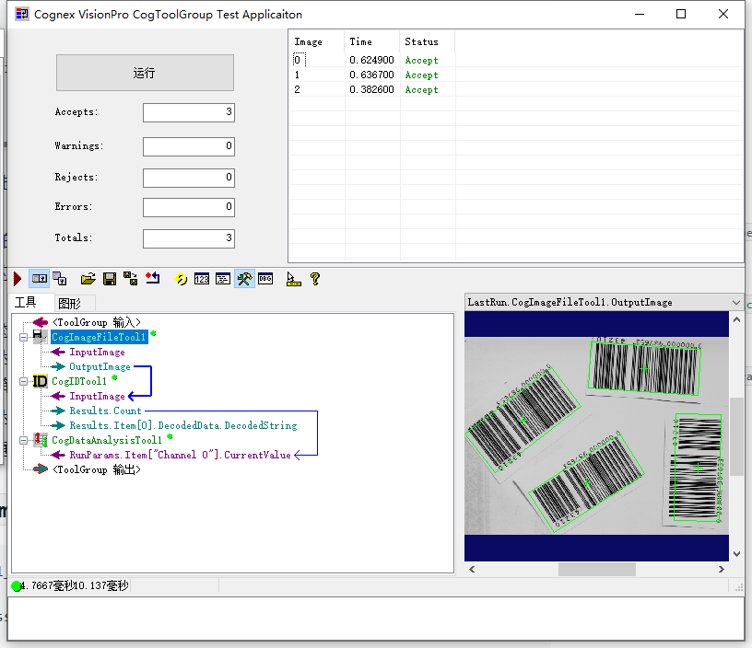Click the Accepts count field
This screenshot has height=648, width=752.
[189, 112]
